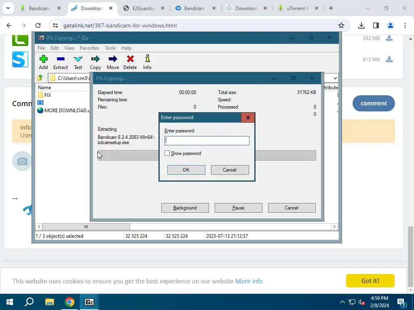The height and width of the screenshot is (310, 414).
Task: Switch to the E2Guardian browser tab
Action: [144, 8]
